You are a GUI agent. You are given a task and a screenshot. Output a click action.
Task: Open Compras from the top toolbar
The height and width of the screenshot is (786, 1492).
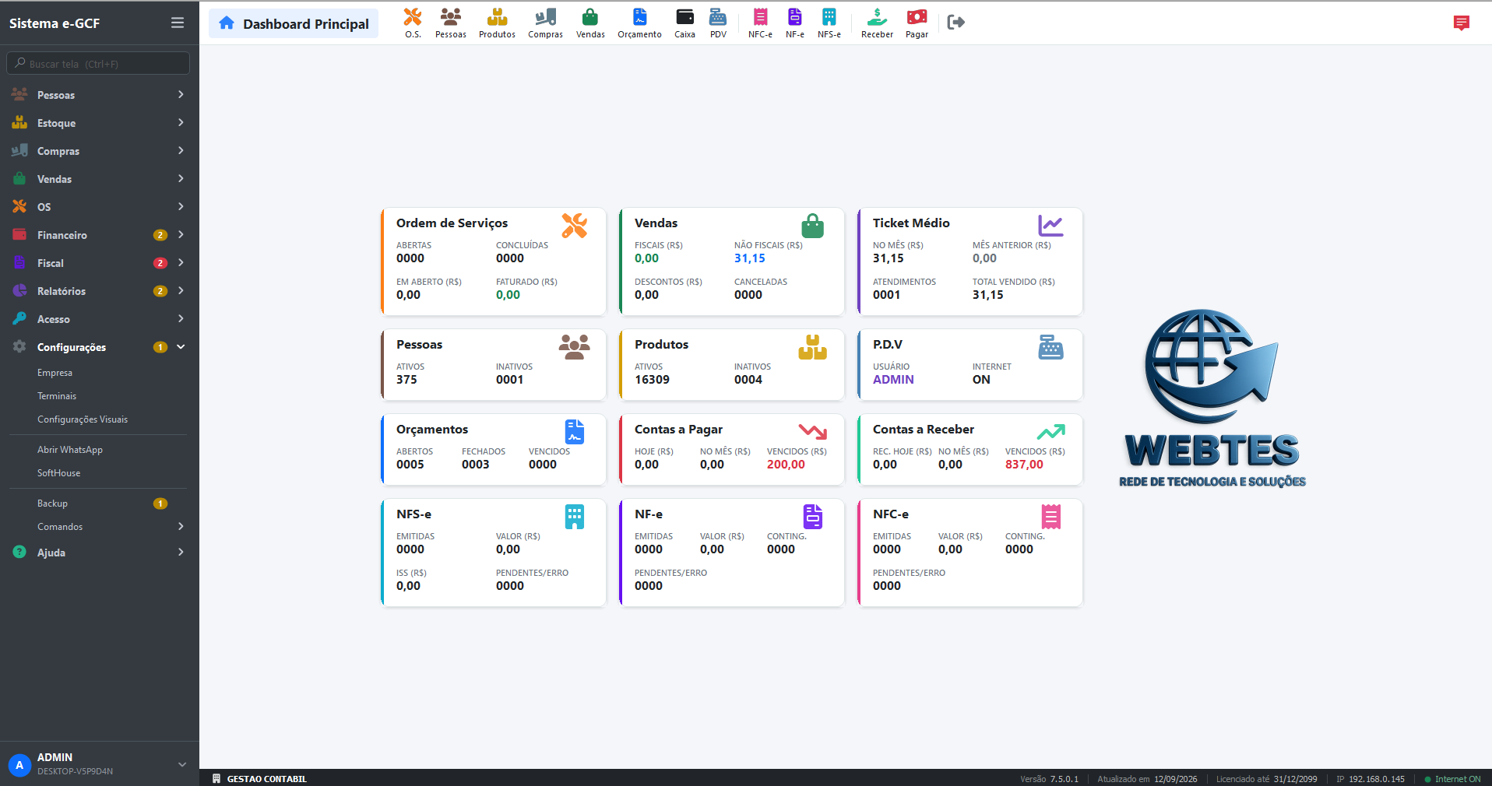point(545,23)
